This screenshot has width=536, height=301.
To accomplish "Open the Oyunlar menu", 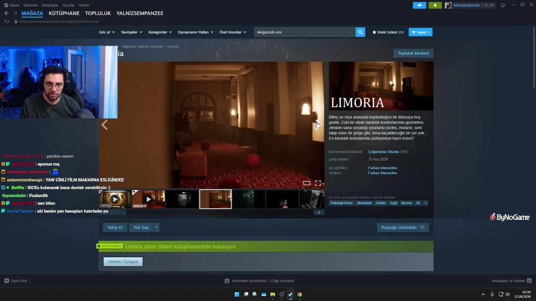I will [69, 5].
